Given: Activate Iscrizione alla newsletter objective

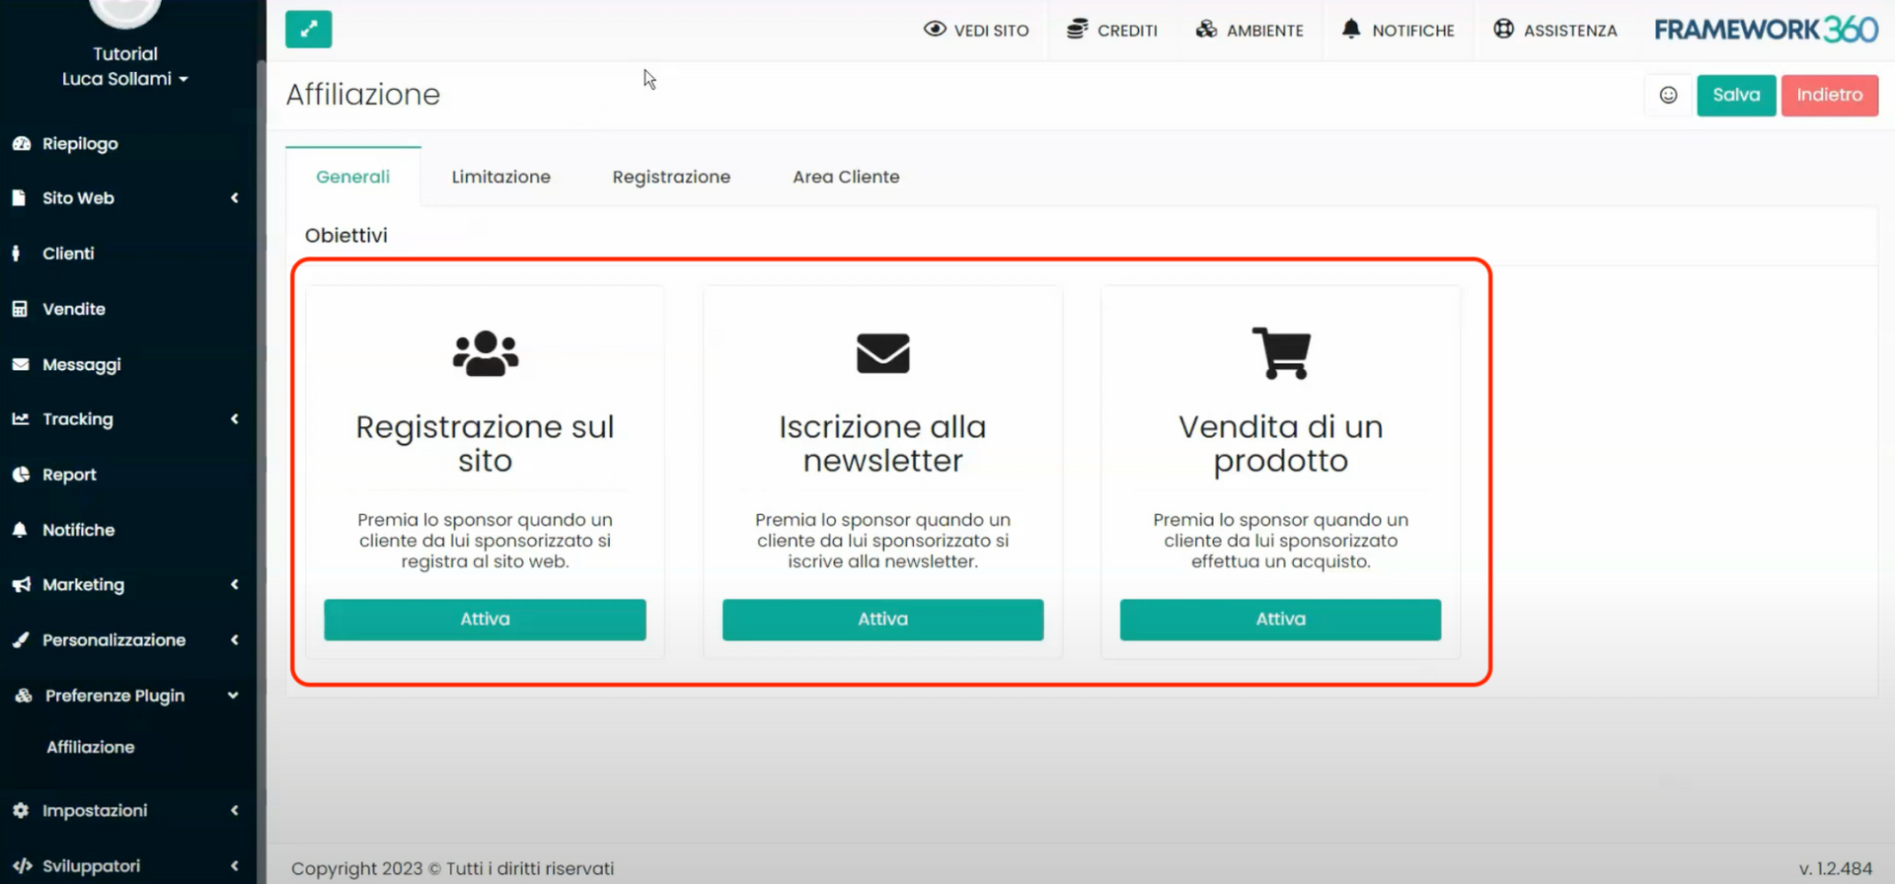Looking at the screenshot, I should pyautogui.click(x=882, y=620).
